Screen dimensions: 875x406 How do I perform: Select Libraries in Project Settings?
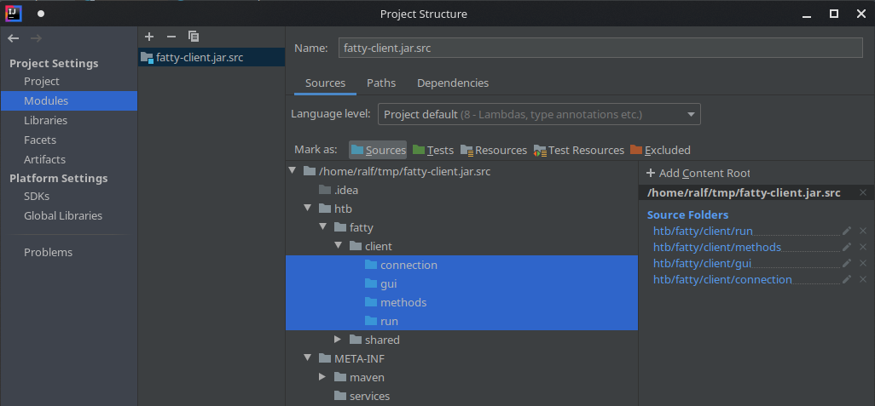(x=45, y=120)
